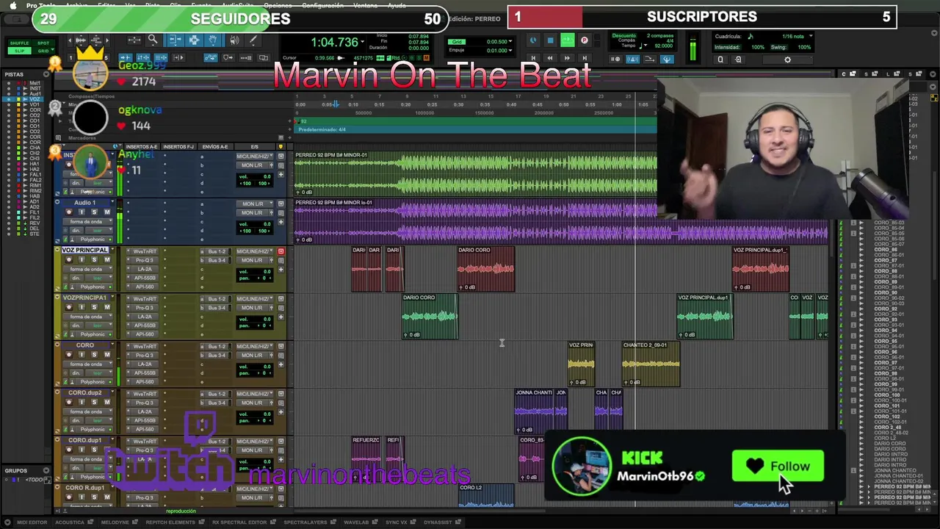The width and height of the screenshot is (940, 529).
Task: Enable Shuffle edit mode
Action: (19, 43)
